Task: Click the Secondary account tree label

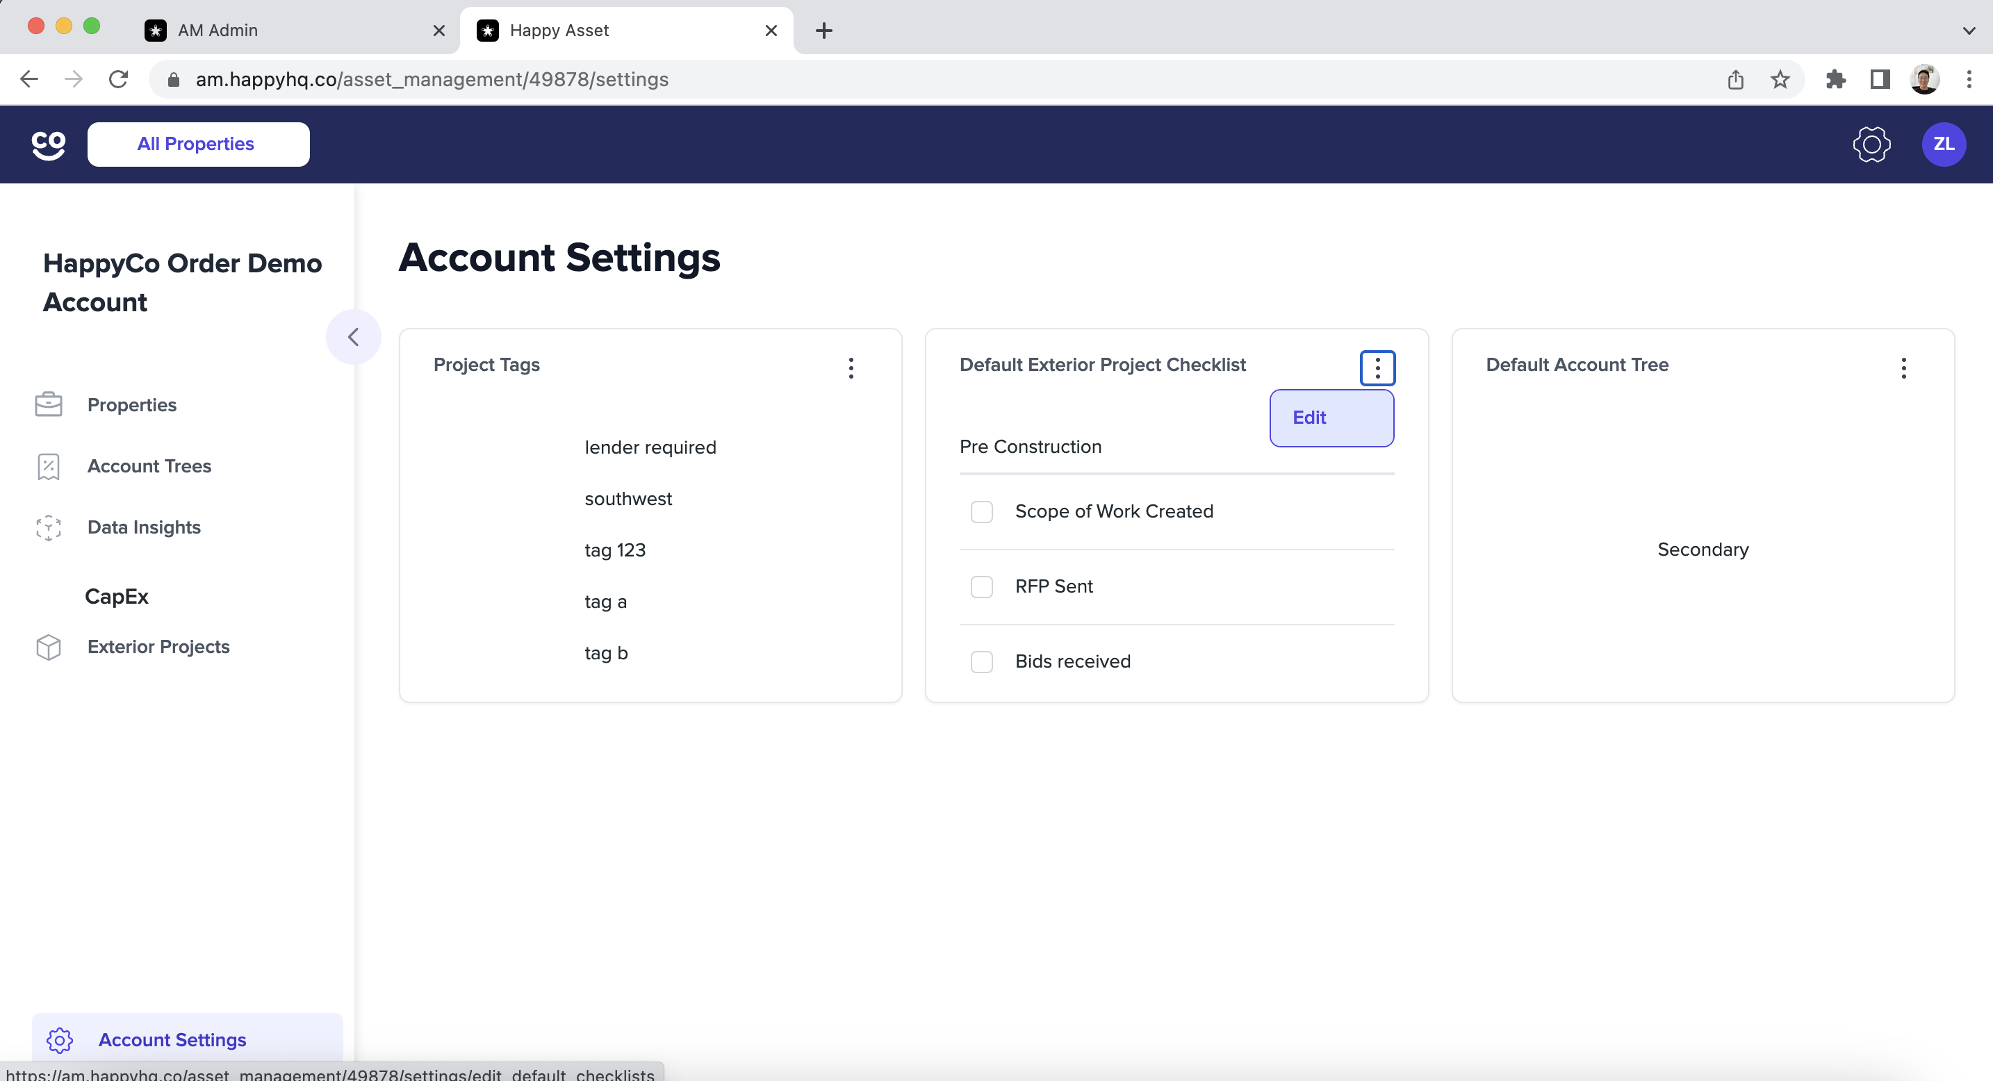Action: pos(1702,550)
